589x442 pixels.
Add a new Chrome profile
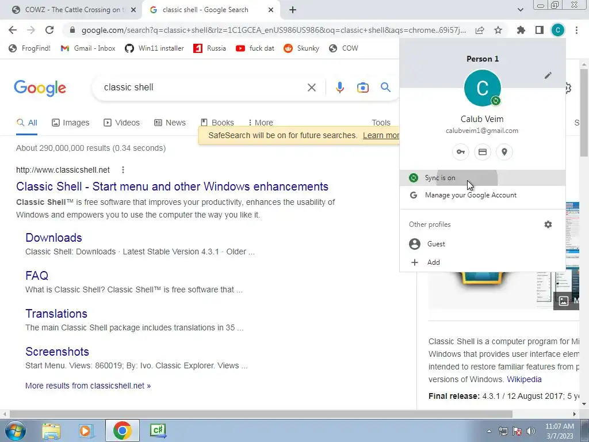[x=483, y=262]
